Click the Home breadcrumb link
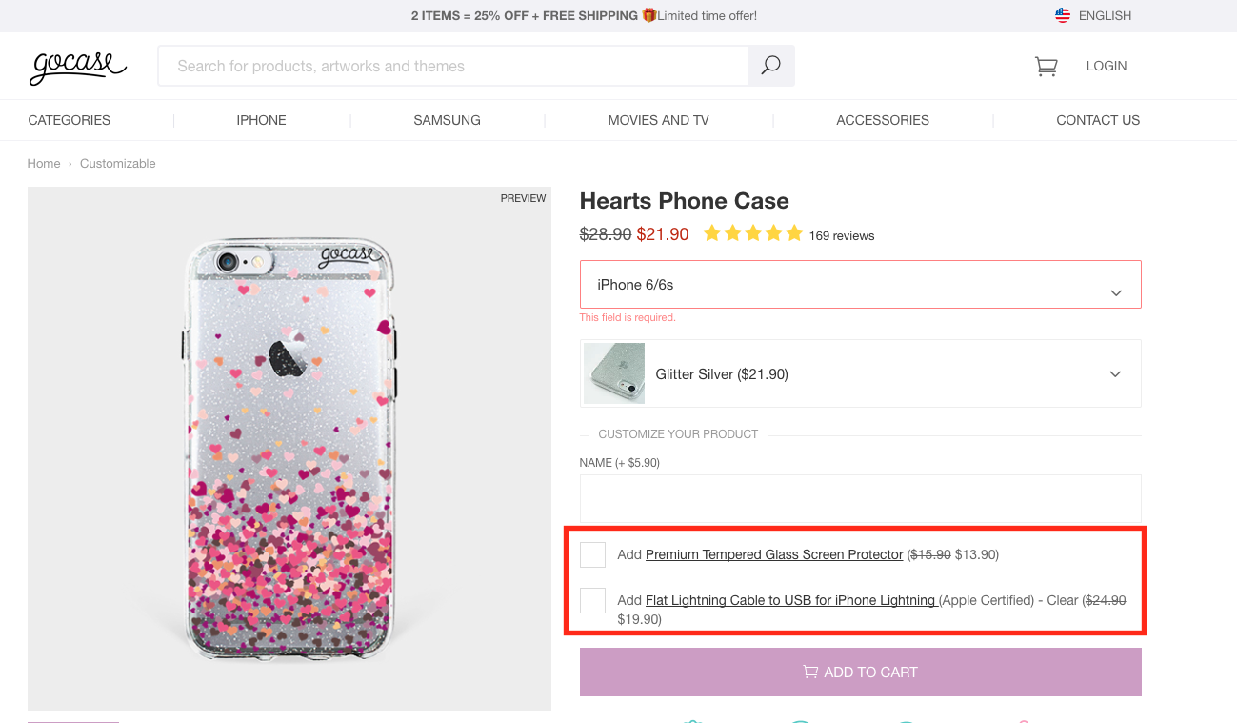Viewport: 1237px width, 723px height. click(x=44, y=164)
